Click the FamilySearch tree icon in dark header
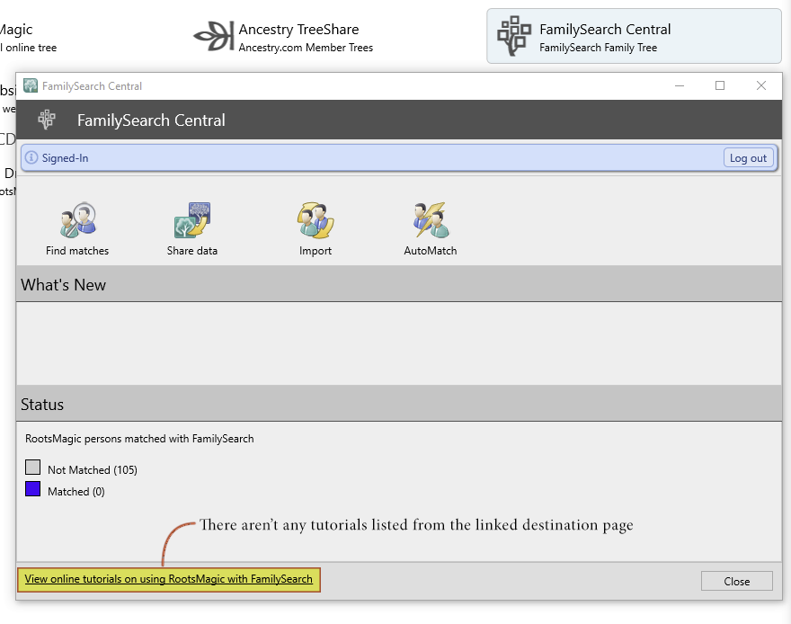Screen dimensions: 791x624 pos(47,120)
